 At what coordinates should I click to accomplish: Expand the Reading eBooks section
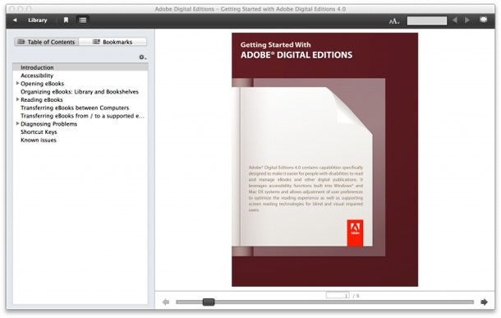[17, 99]
